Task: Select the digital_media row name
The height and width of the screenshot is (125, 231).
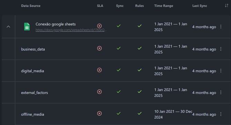Action: [x=32, y=71]
